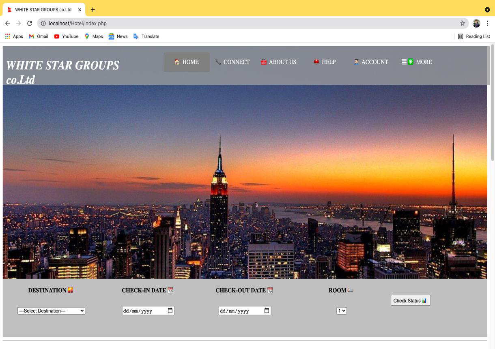Click the bed icon next to ROOM label
Image resolution: width=495 pixels, height=349 pixels.
[350, 290]
